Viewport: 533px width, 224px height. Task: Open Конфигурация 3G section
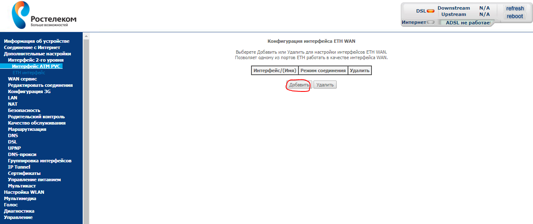tap(29, 91)
